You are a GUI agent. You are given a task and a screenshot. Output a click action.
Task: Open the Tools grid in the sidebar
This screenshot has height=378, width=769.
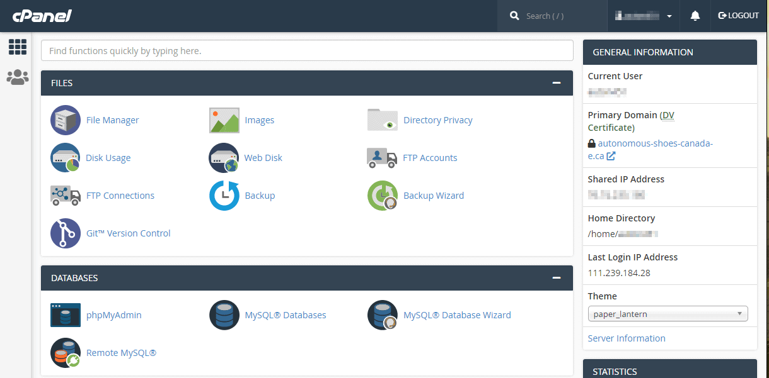pyautogui.click(x=17, y=47)
